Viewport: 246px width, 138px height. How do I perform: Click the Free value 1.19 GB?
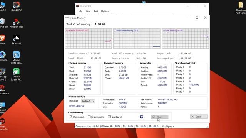(161, 82)
